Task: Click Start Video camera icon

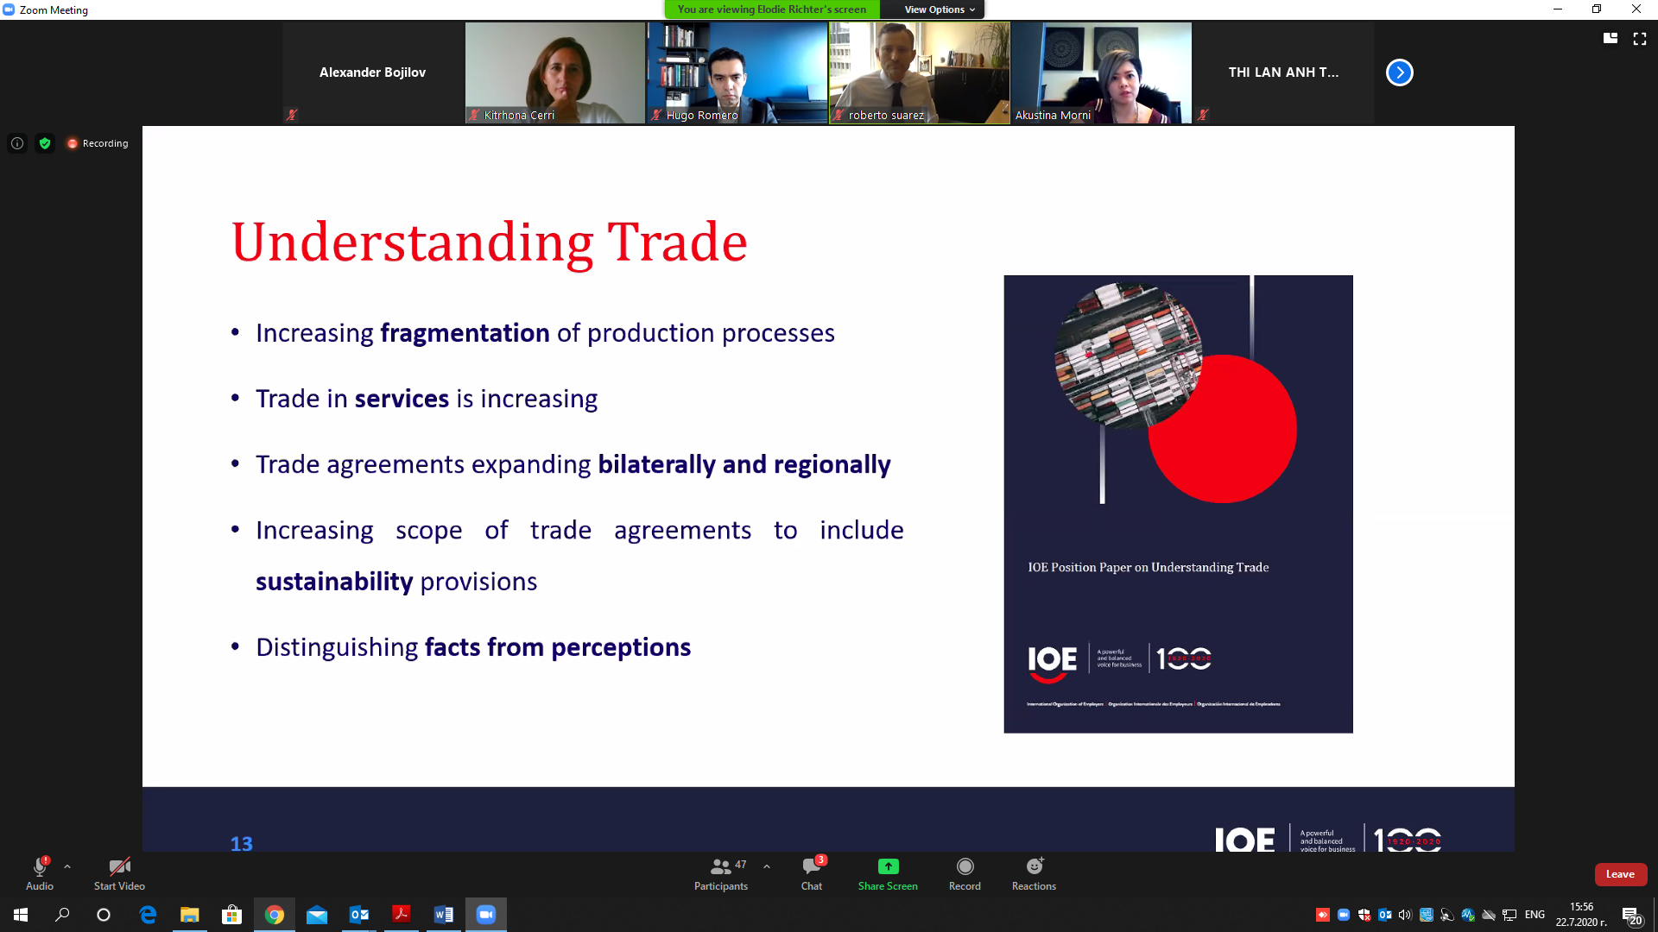Action: (119, 866)
